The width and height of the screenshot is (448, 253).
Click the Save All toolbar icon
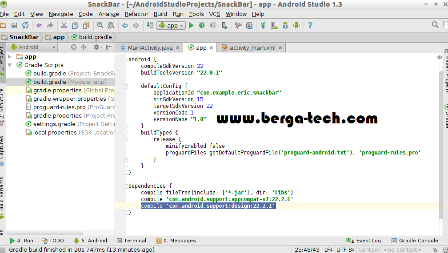point(14,25)
